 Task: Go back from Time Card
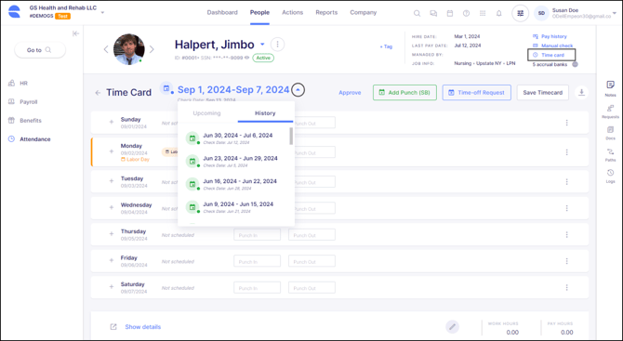[x=98, y=93]
